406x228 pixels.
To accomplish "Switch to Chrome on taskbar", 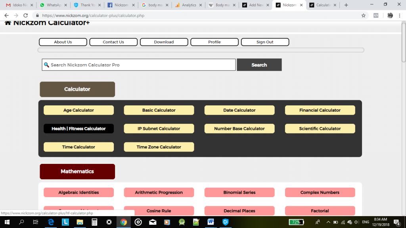I will pos(124,222).
